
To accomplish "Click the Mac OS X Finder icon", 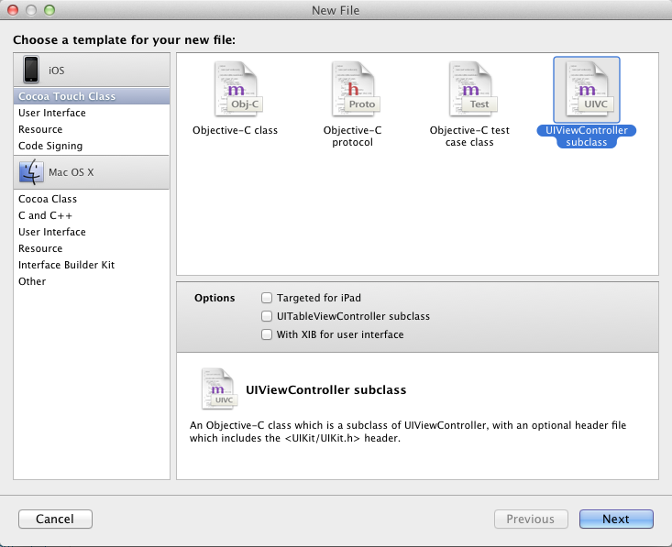I will coord(32,171).
